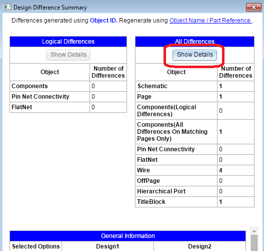Viewport: 264px width, 251px height.
Task: Select the Schematic row in All Differences
Action: [194, 86]
